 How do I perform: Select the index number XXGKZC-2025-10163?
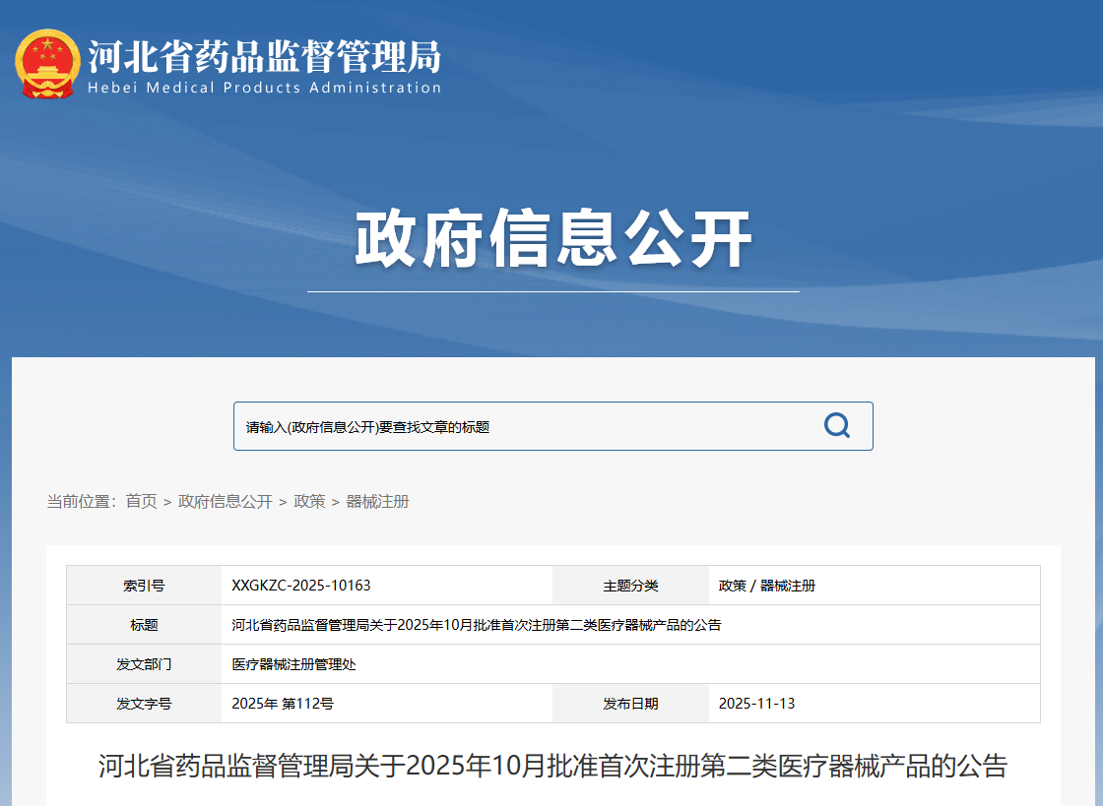click(x=300, y=585)
